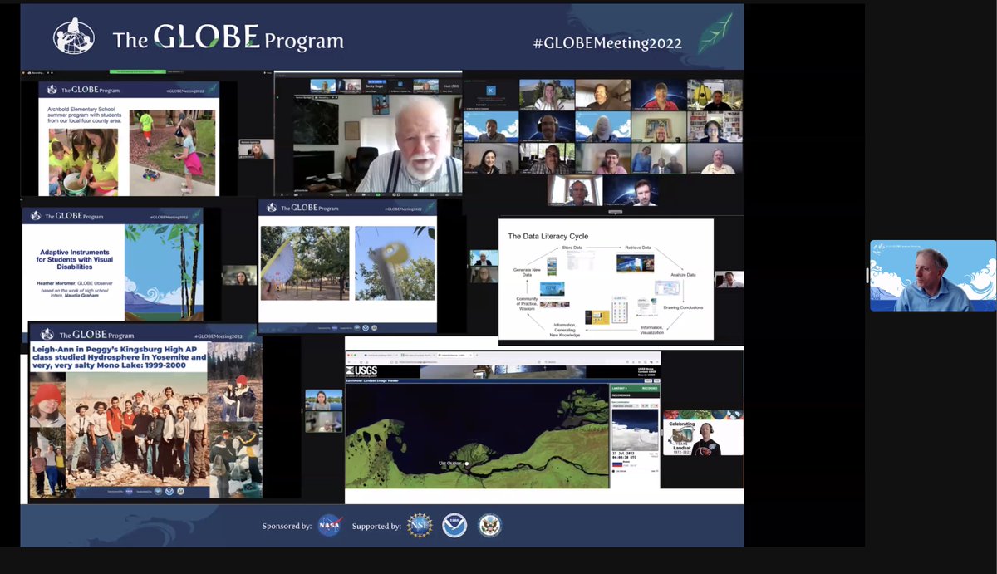The image size is (997, 574).
Task: Click the "Sponsored by:" footer label
Action: pyautogui.click(x=287, y=527)
